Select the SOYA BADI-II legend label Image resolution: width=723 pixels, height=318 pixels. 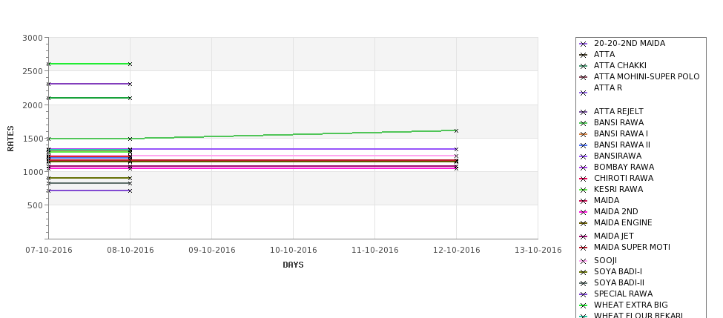619,283
